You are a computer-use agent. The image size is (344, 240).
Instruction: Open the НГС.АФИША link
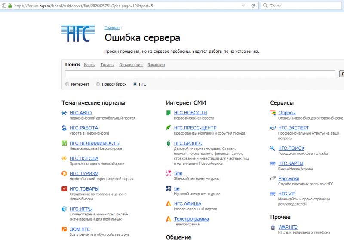(187, 203)
